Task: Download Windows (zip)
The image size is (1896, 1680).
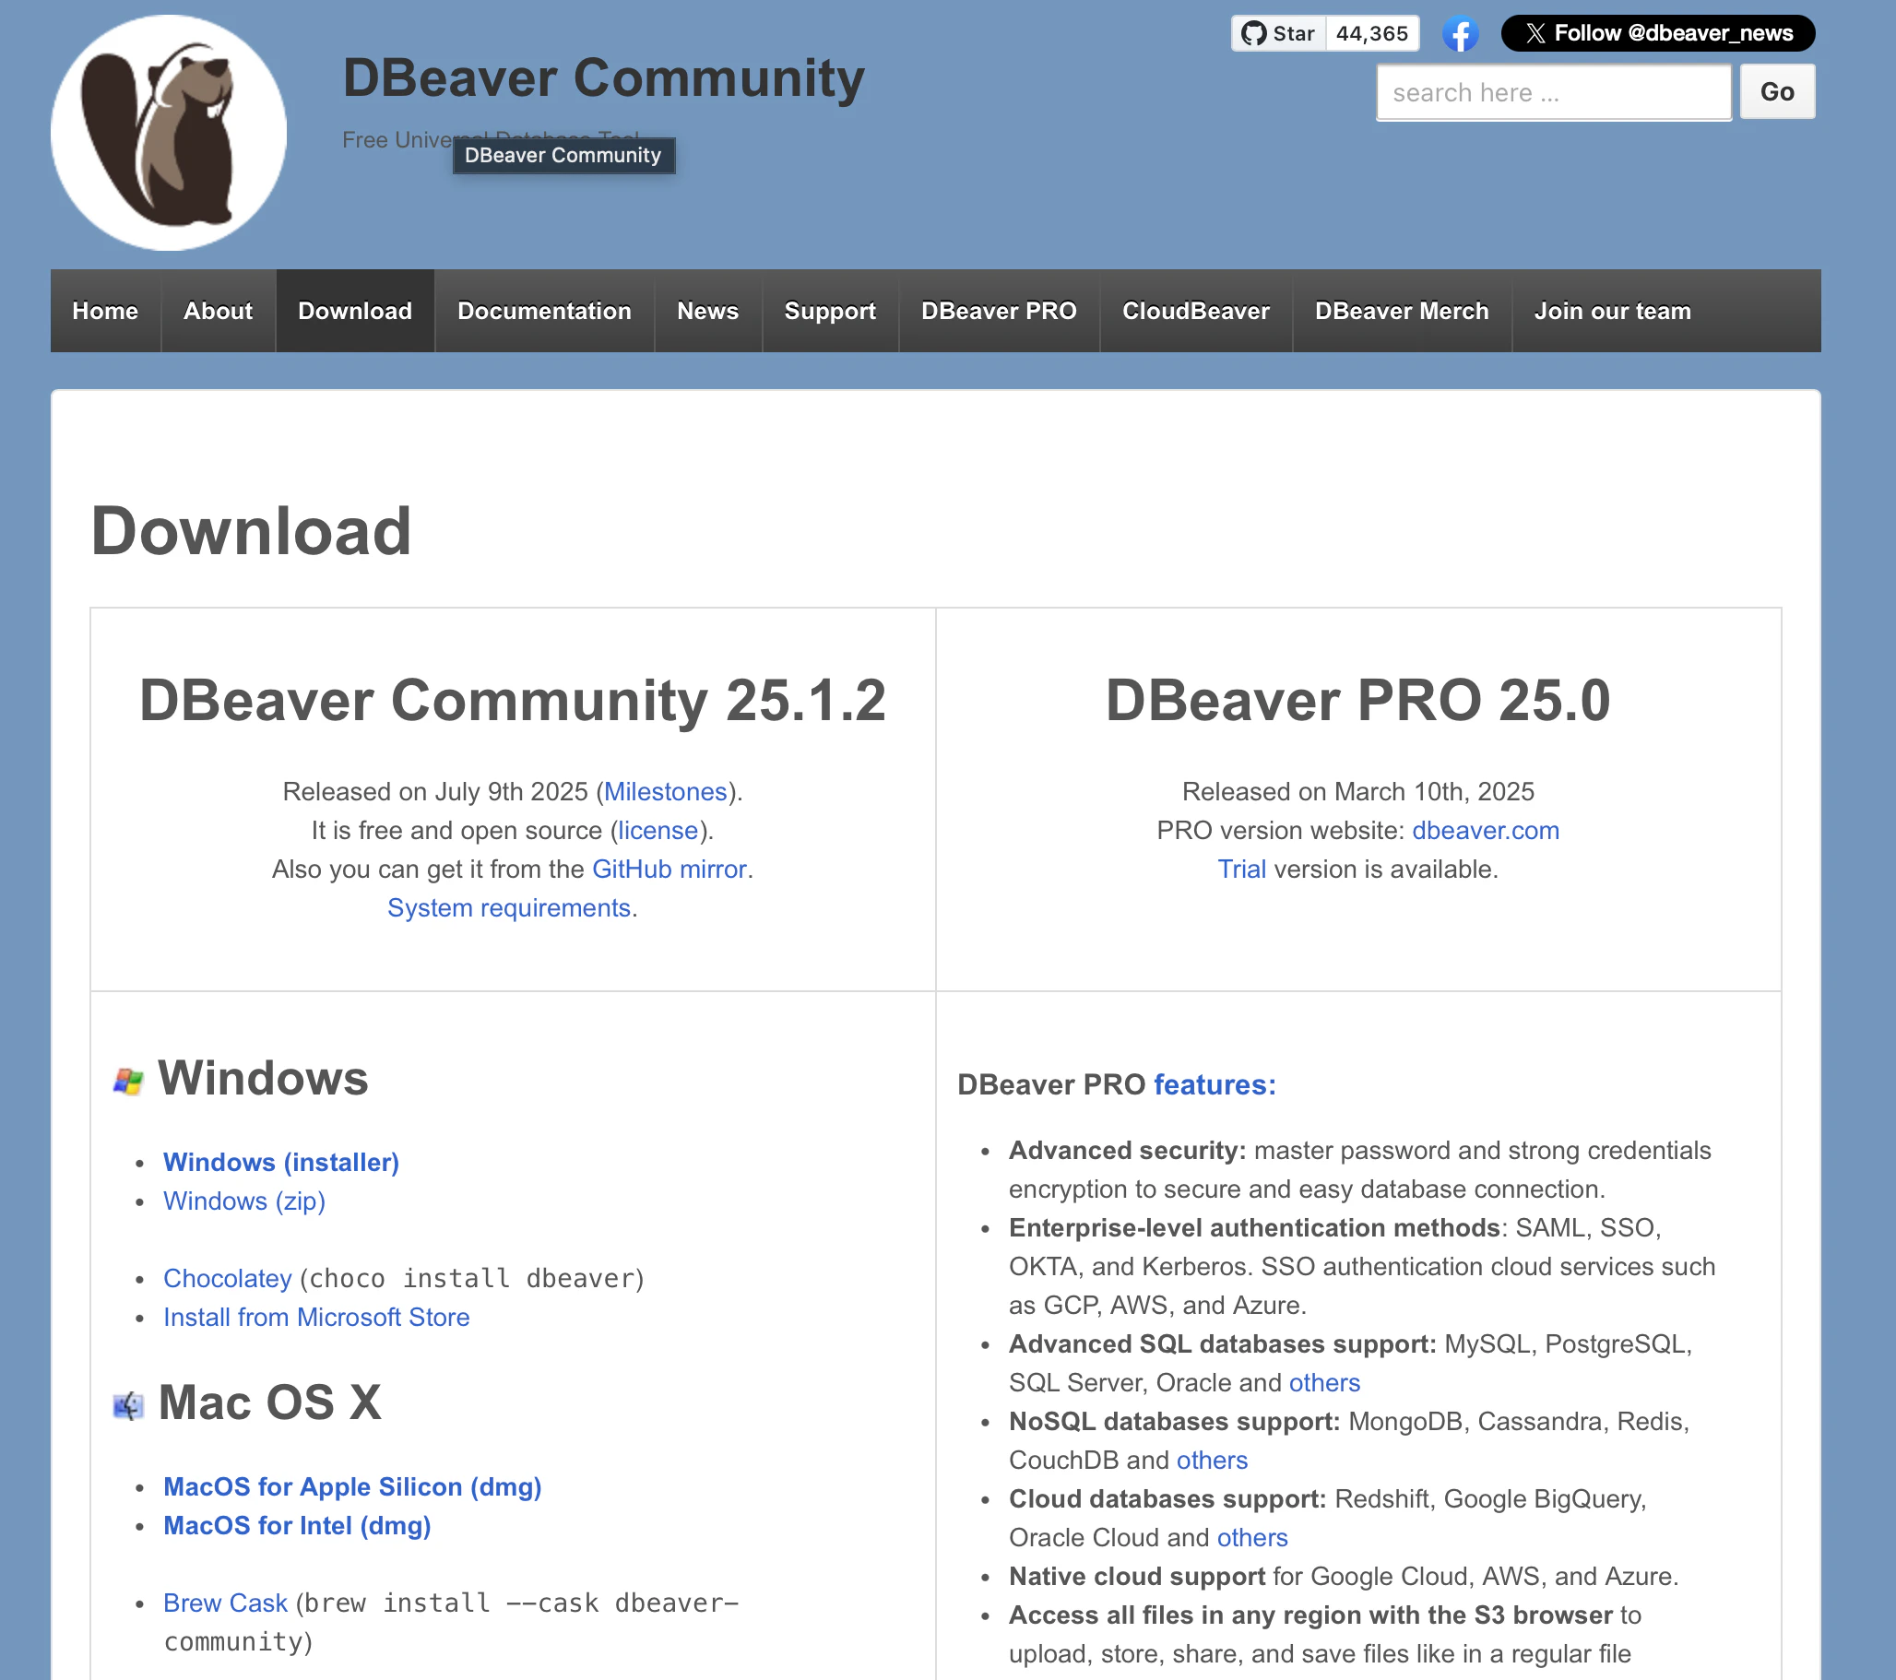Action: pos(244,1201)
